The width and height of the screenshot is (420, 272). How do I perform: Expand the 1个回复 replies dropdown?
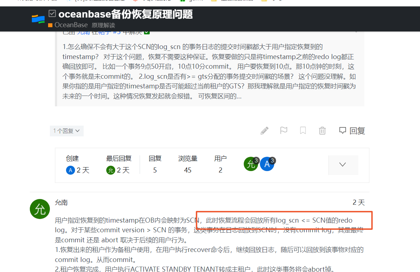[67, 131]
